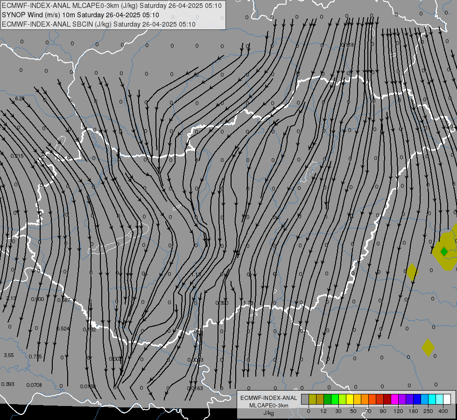
Task: Click the MLCAPE0-3km title line at top
Action: pos(112,6)
